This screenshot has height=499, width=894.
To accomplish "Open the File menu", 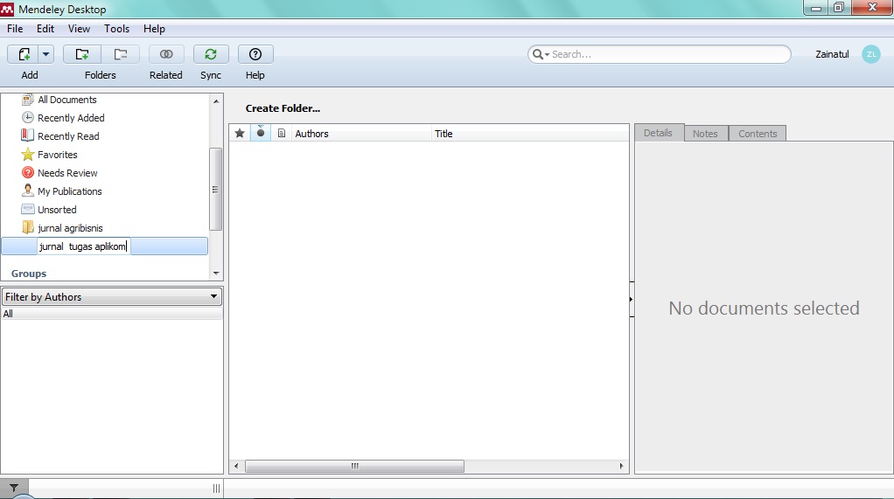I will click(x=16, y=29).
